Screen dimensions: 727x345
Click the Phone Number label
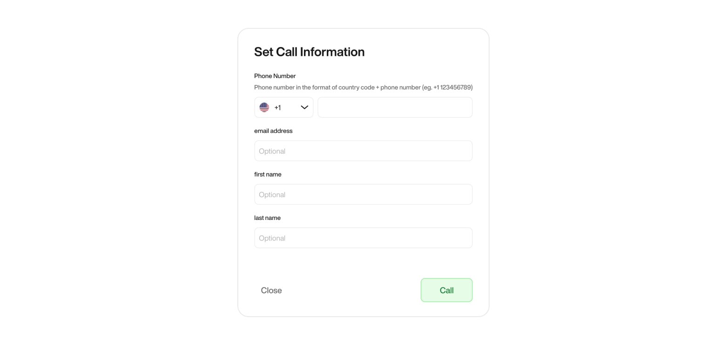[275, 76]
